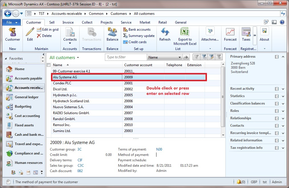289x188 pixels.
Task: Expand the Tax registration info factbox
Action: pos(283,148)
